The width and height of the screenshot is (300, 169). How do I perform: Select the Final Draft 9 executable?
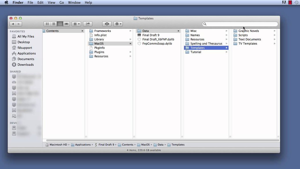(x=158, y=35)
